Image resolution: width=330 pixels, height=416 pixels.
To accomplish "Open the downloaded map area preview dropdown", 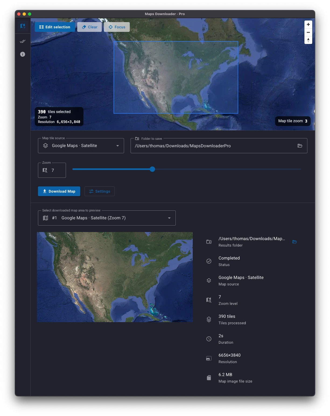I will (169, 218).
